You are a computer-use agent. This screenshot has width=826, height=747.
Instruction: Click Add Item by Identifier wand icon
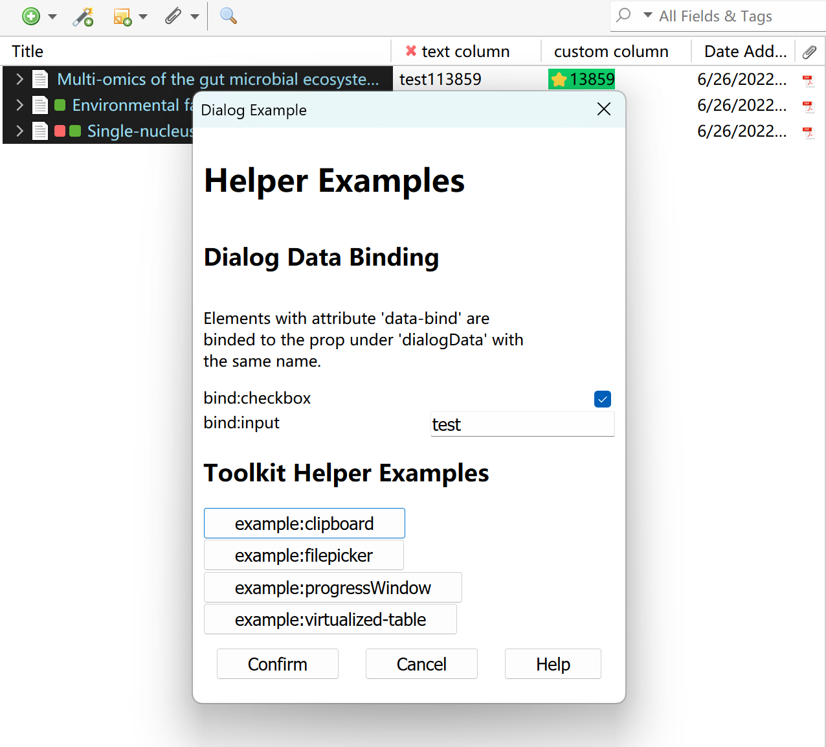pos(83,16)
